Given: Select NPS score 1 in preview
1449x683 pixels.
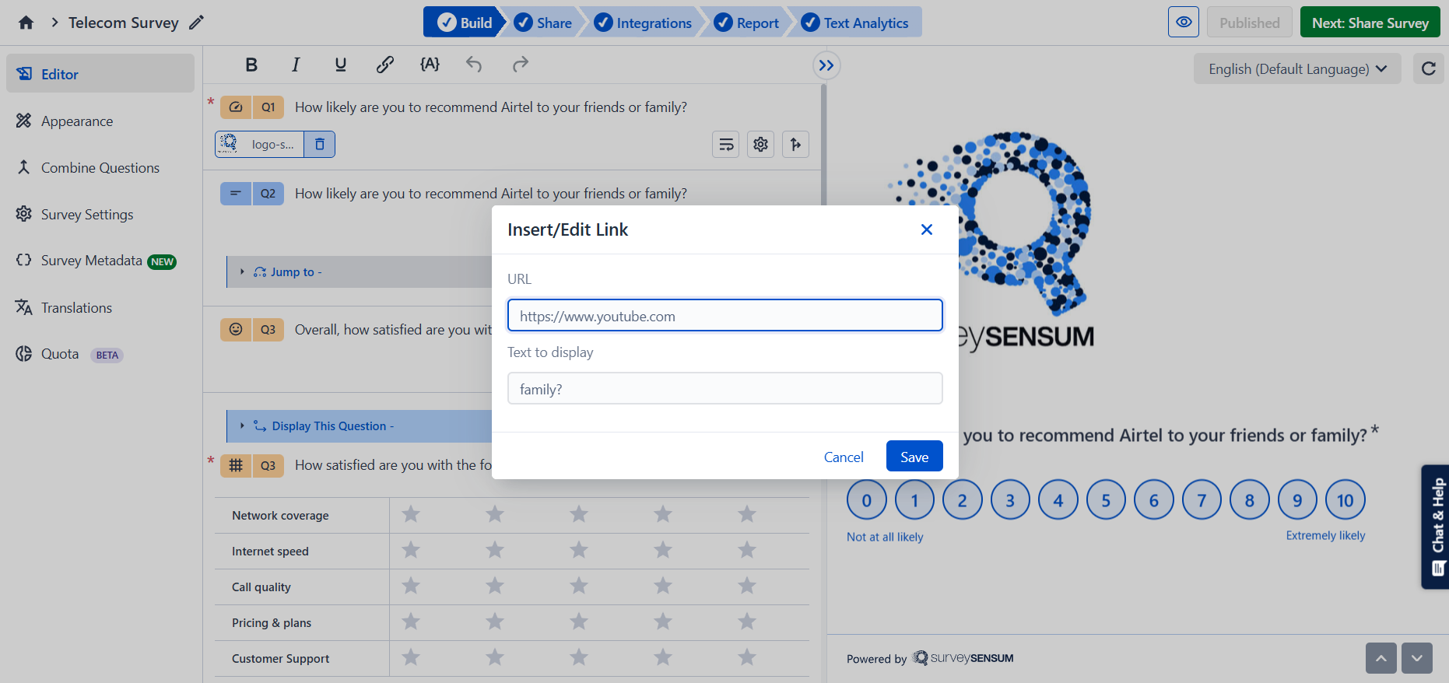Looking at the screenshot, I should (x=914, y=500).
